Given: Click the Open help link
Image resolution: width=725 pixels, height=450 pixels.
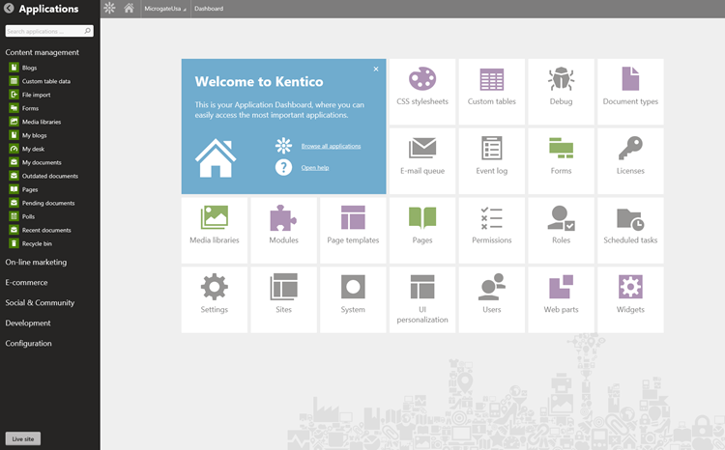Looking at the screenshot, I should [x=315, y=168].
